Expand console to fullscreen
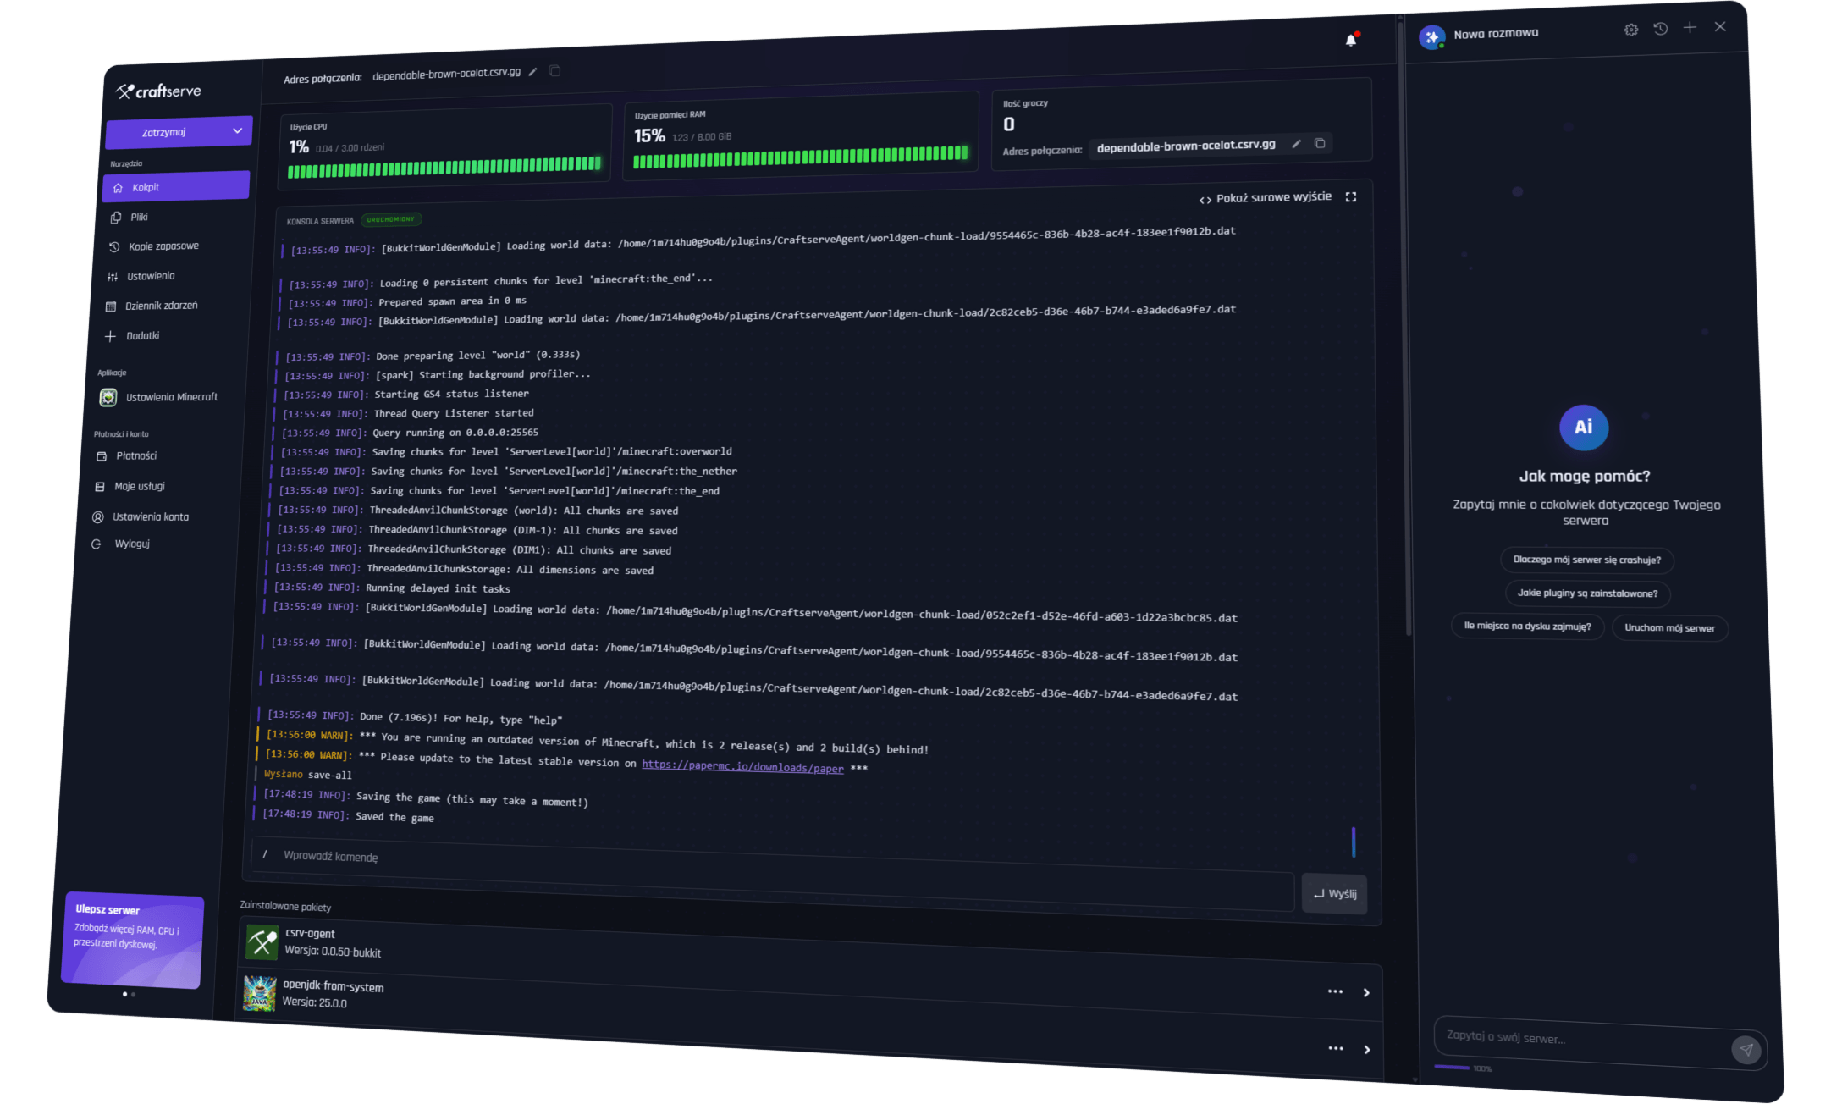This screenshot has width=1831, height=1104. (x=1351, y=196)
